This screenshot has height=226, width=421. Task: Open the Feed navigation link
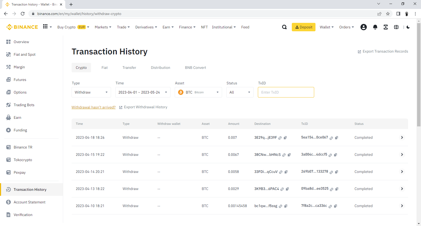tap(245, 27)
